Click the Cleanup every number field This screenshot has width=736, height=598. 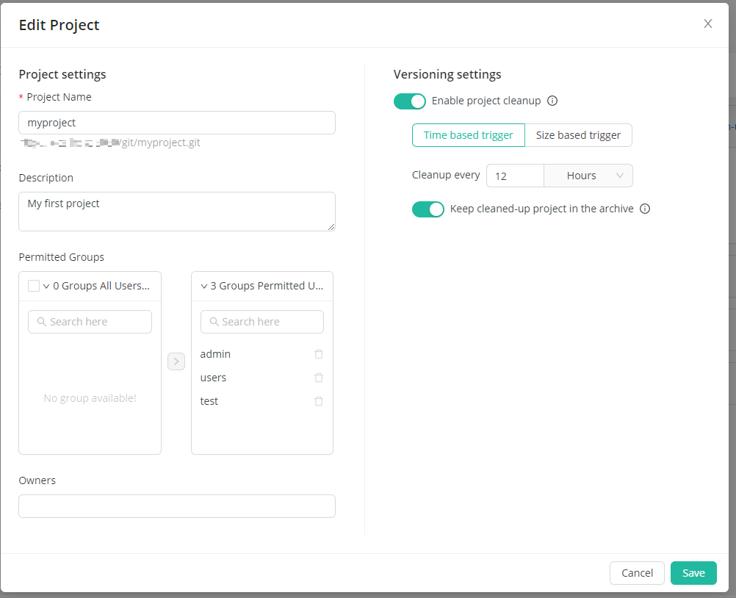(514, 175)
